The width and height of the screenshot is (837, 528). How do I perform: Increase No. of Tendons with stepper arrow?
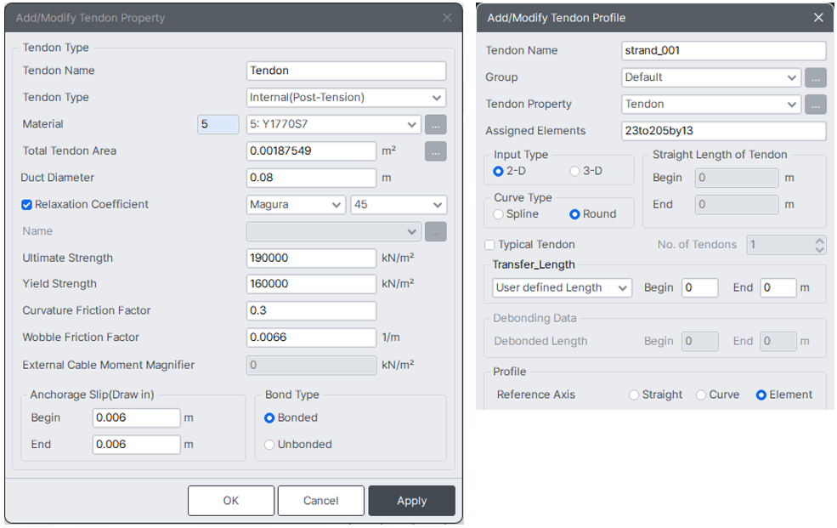pyautogui.click(x=819, y=241)
